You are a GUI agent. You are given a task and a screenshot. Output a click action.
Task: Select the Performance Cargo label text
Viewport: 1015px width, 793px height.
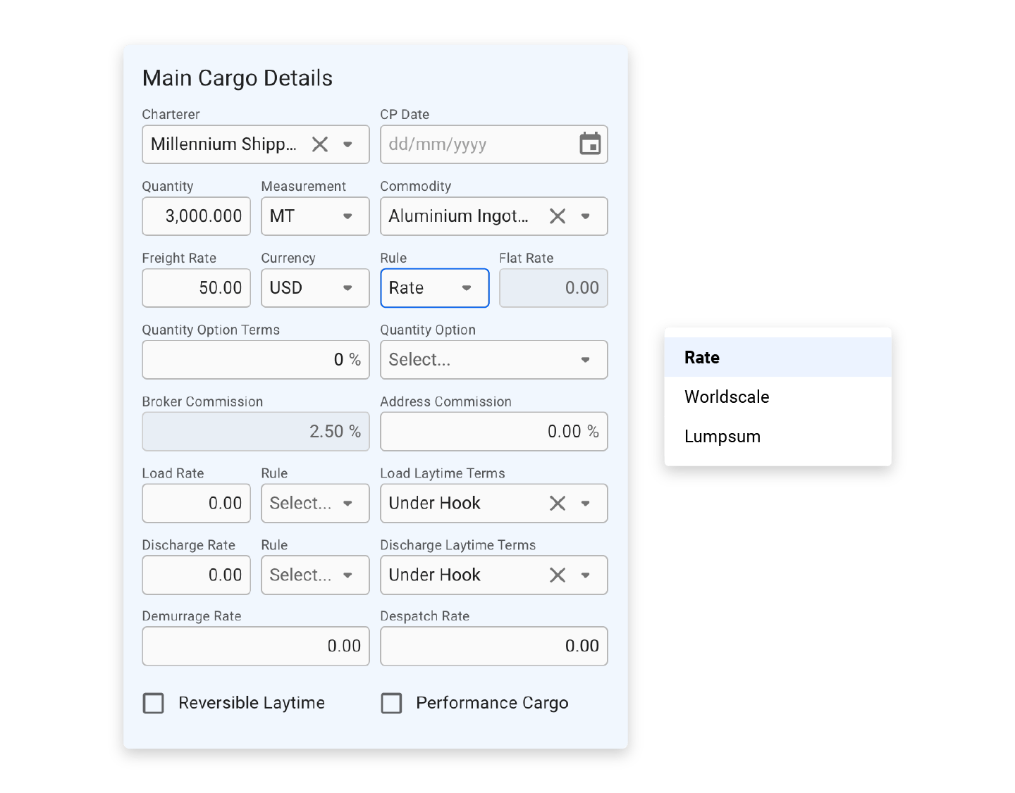click(x=492, y=703)
